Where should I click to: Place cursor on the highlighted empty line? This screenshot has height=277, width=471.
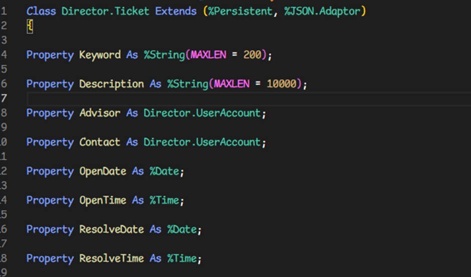click(200, 98)
